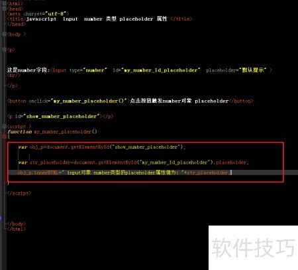Collapse the red function brace fold marker
298x270 pixels.
coord(4,137)
